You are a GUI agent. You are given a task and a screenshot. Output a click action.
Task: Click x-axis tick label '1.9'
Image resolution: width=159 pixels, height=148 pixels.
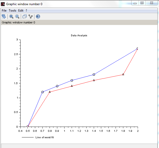pos(130,131)
